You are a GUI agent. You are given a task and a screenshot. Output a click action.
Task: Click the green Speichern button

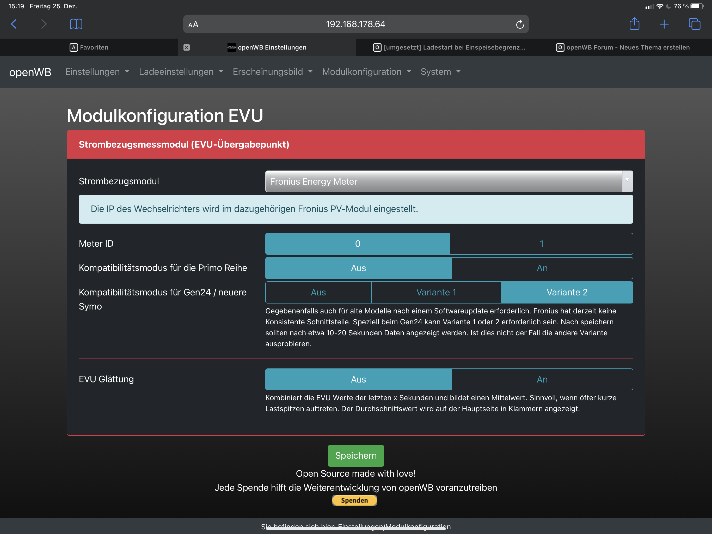pyautogui.click(x=356, y=456)
